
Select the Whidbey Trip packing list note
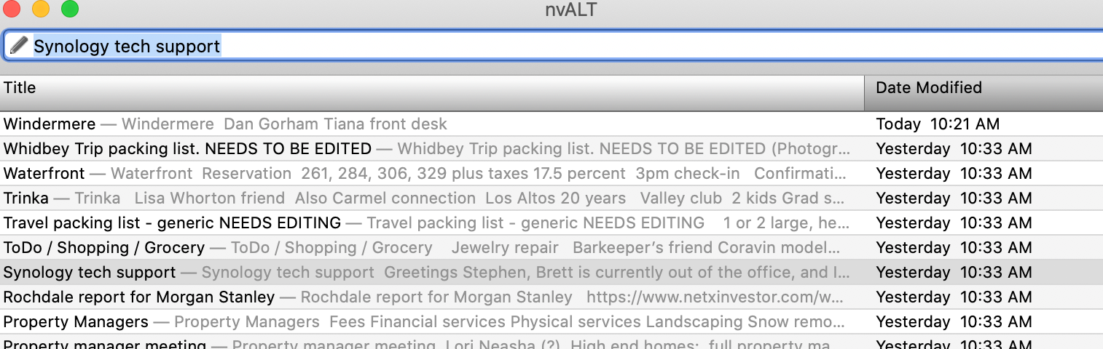pos(187,149)
